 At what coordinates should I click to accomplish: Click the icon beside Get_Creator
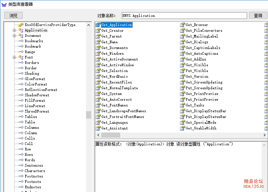98,30
